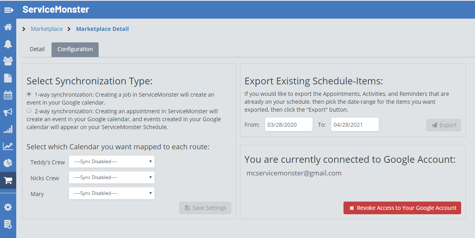Click the home icon in sidebar
The image size is (475, 238).
point(8,27)
